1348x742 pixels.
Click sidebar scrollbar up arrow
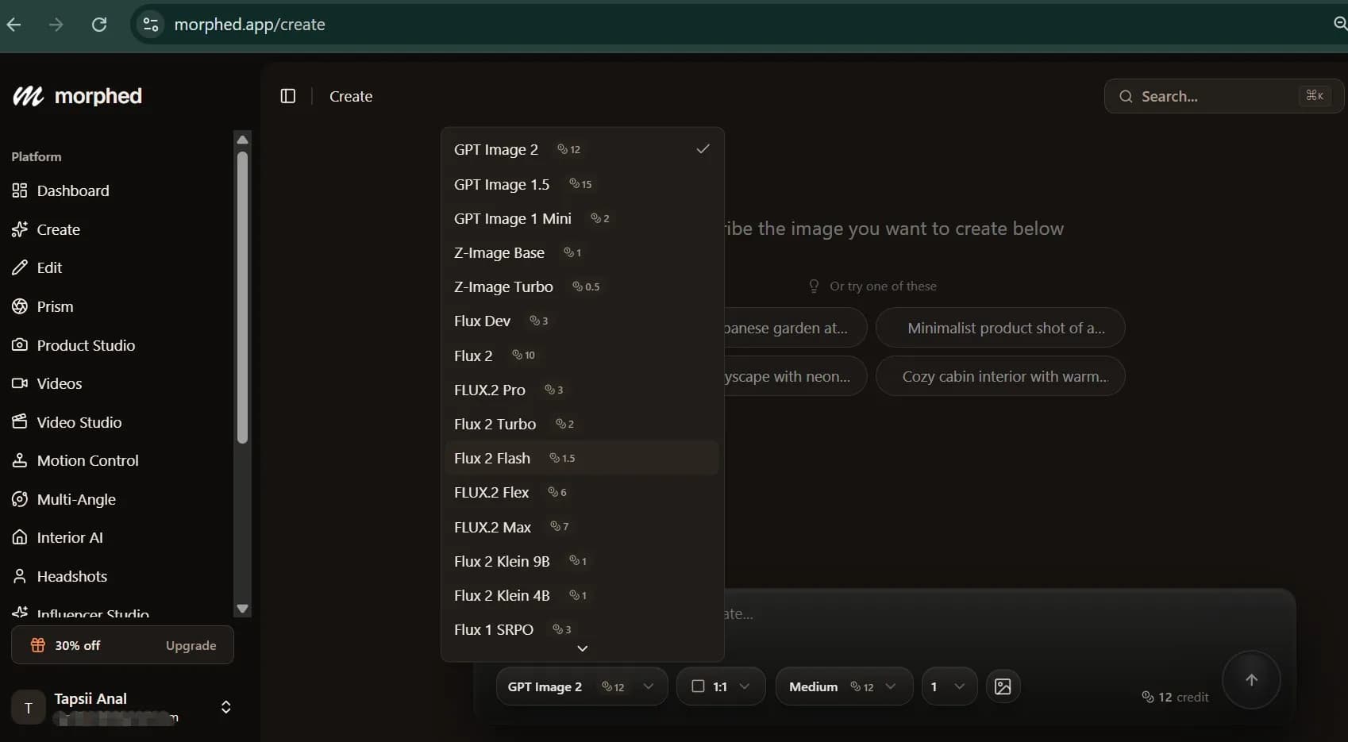[x=243, y=140]
